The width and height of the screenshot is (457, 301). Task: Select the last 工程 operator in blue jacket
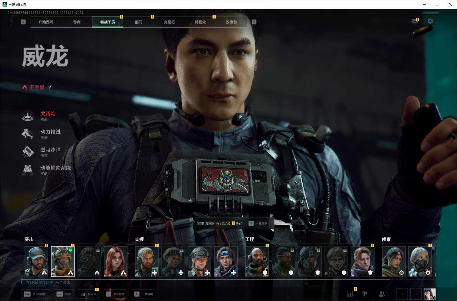click(362, 261)
